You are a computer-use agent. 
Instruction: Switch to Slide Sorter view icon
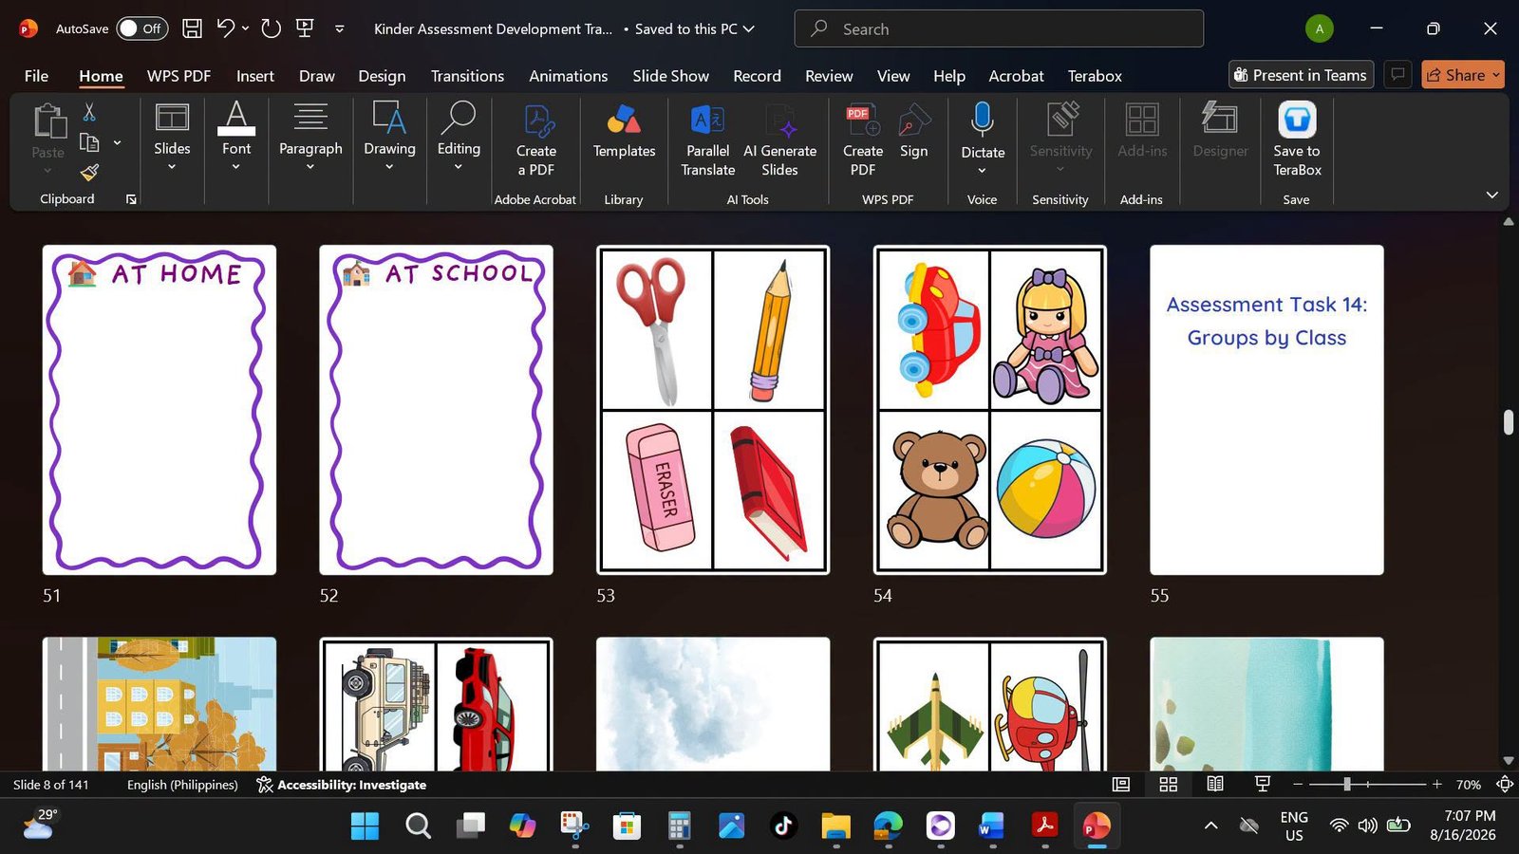(x=1169, y=785)
